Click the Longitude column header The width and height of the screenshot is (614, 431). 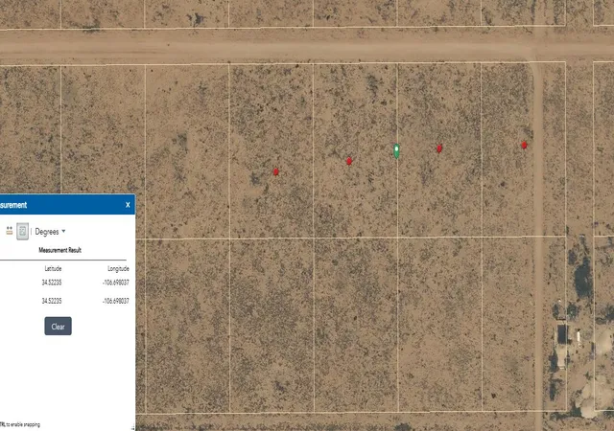click(x=118, y=269)
